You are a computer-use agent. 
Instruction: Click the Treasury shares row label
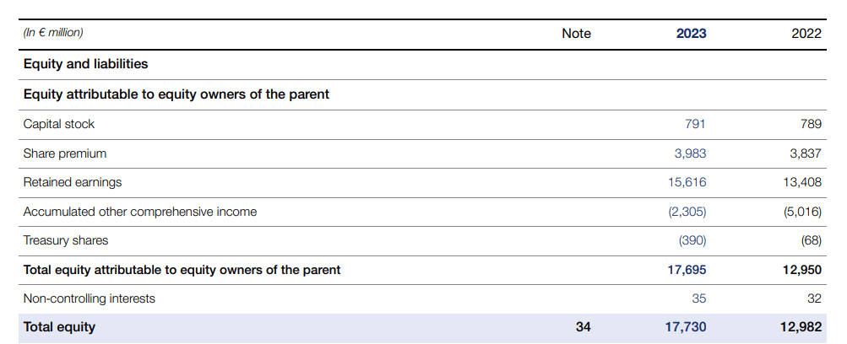[66, 240]
